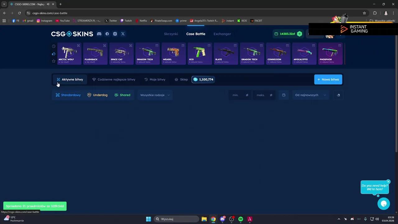Screen dimensions: 398x224
Task: Open the Moje bitwy tab
Action: pyautogui.click(x=155, y=79)
